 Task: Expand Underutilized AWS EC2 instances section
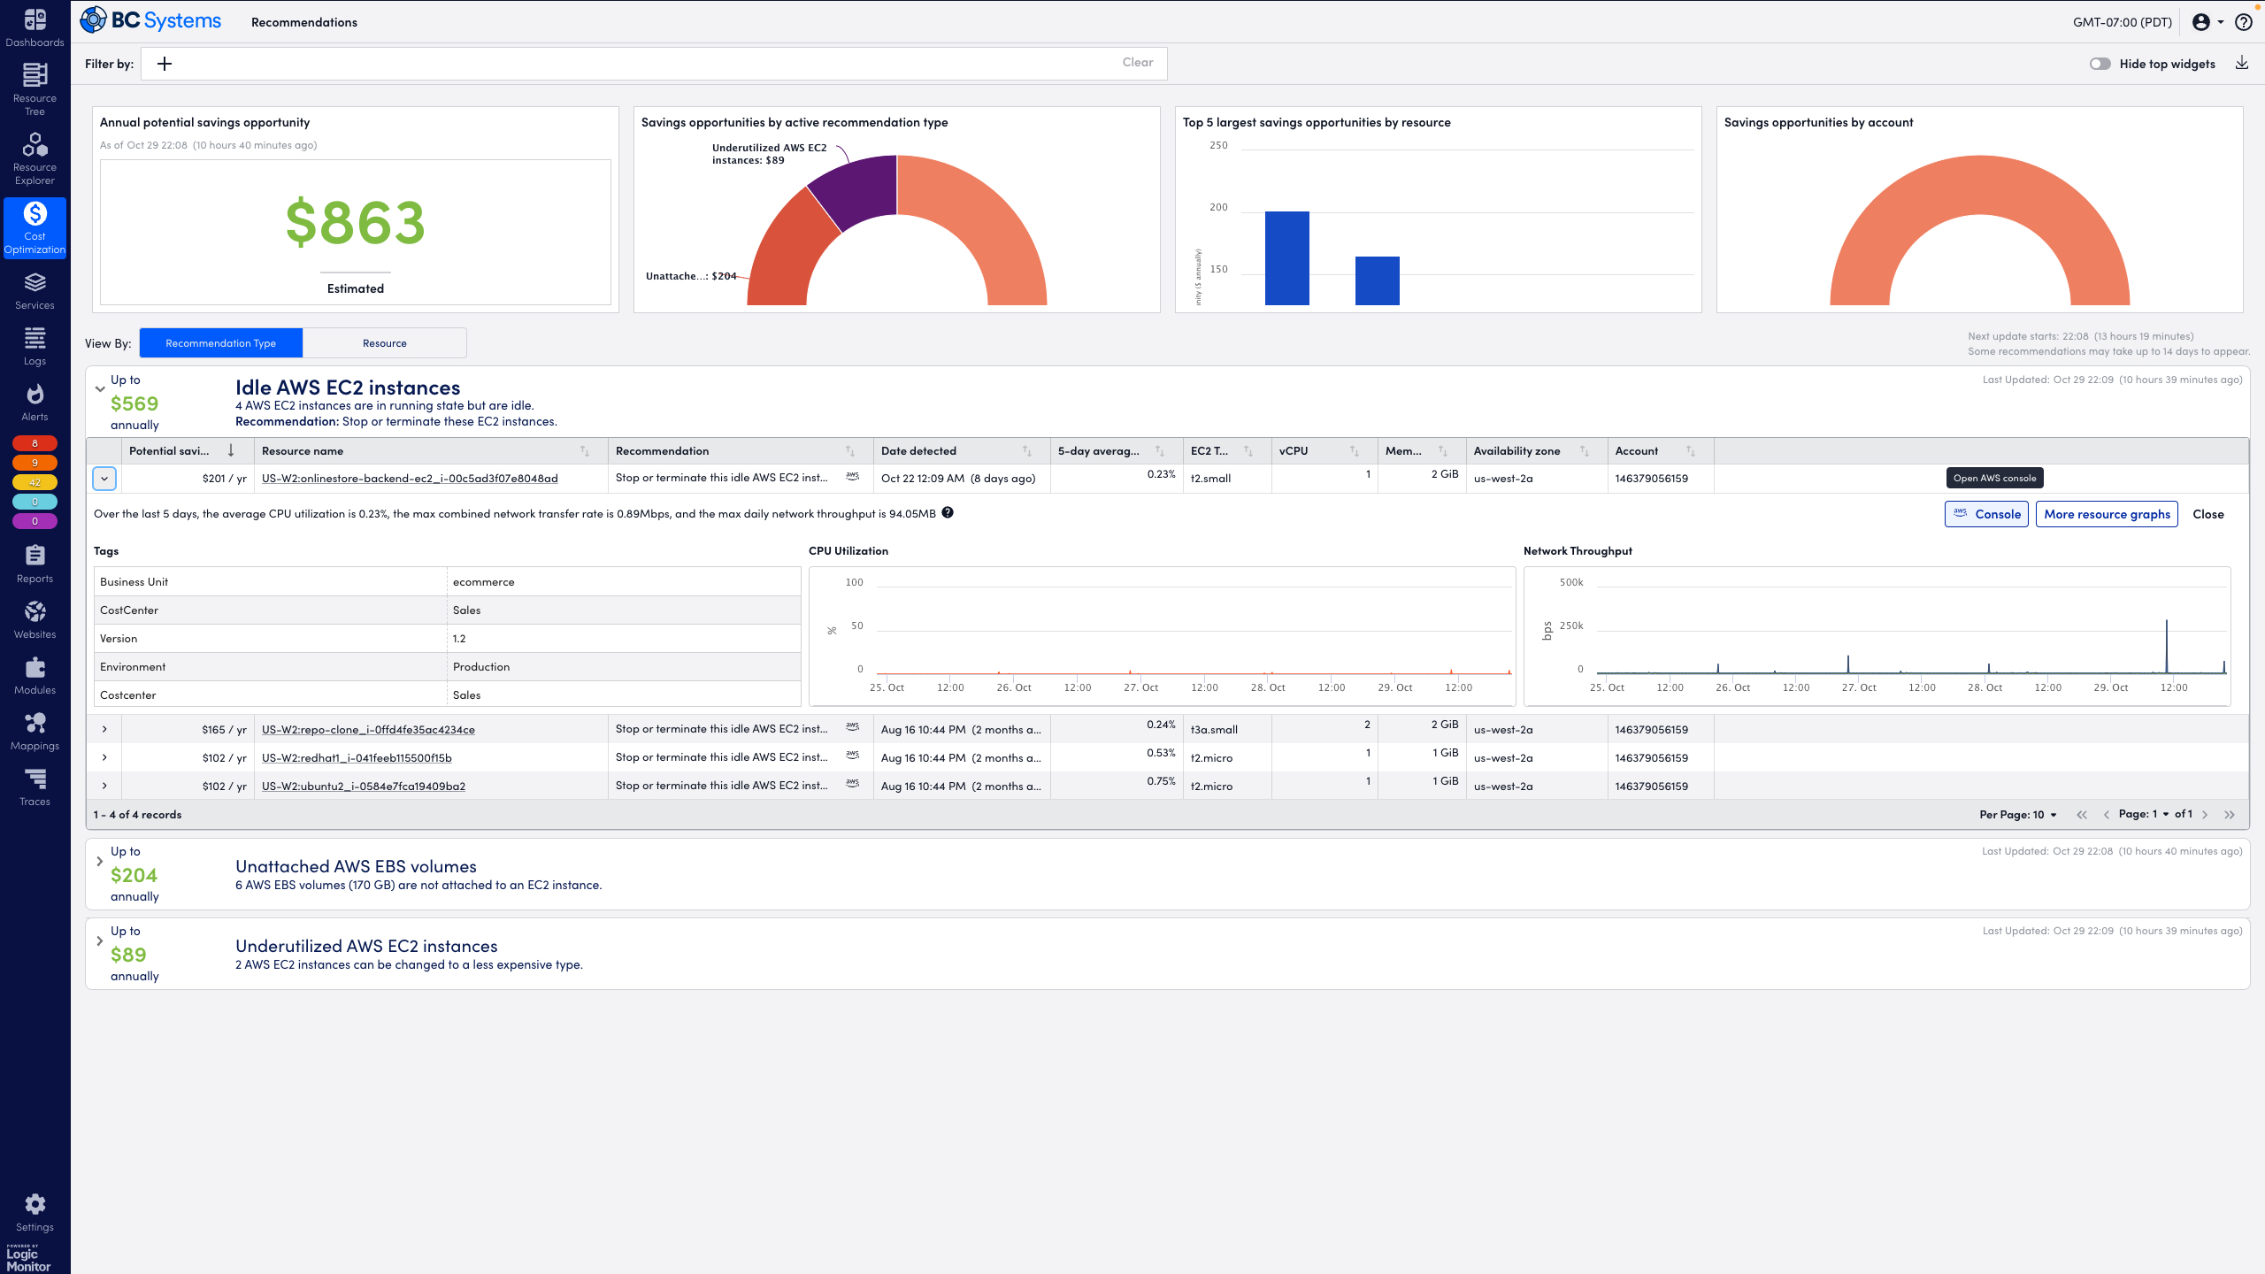100,940
